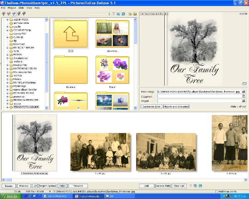
Task: Enable Hold time points checkbox
Action: tap(216, 192)
